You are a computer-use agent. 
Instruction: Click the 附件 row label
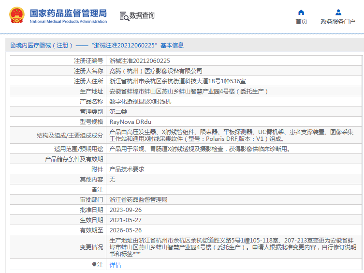click(x=97, y=169)
